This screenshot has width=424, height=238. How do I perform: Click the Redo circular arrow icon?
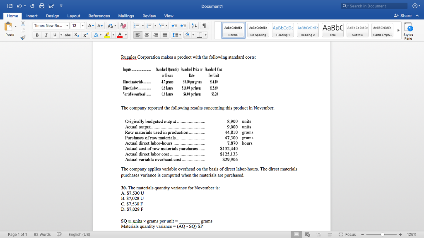point(32,6)
